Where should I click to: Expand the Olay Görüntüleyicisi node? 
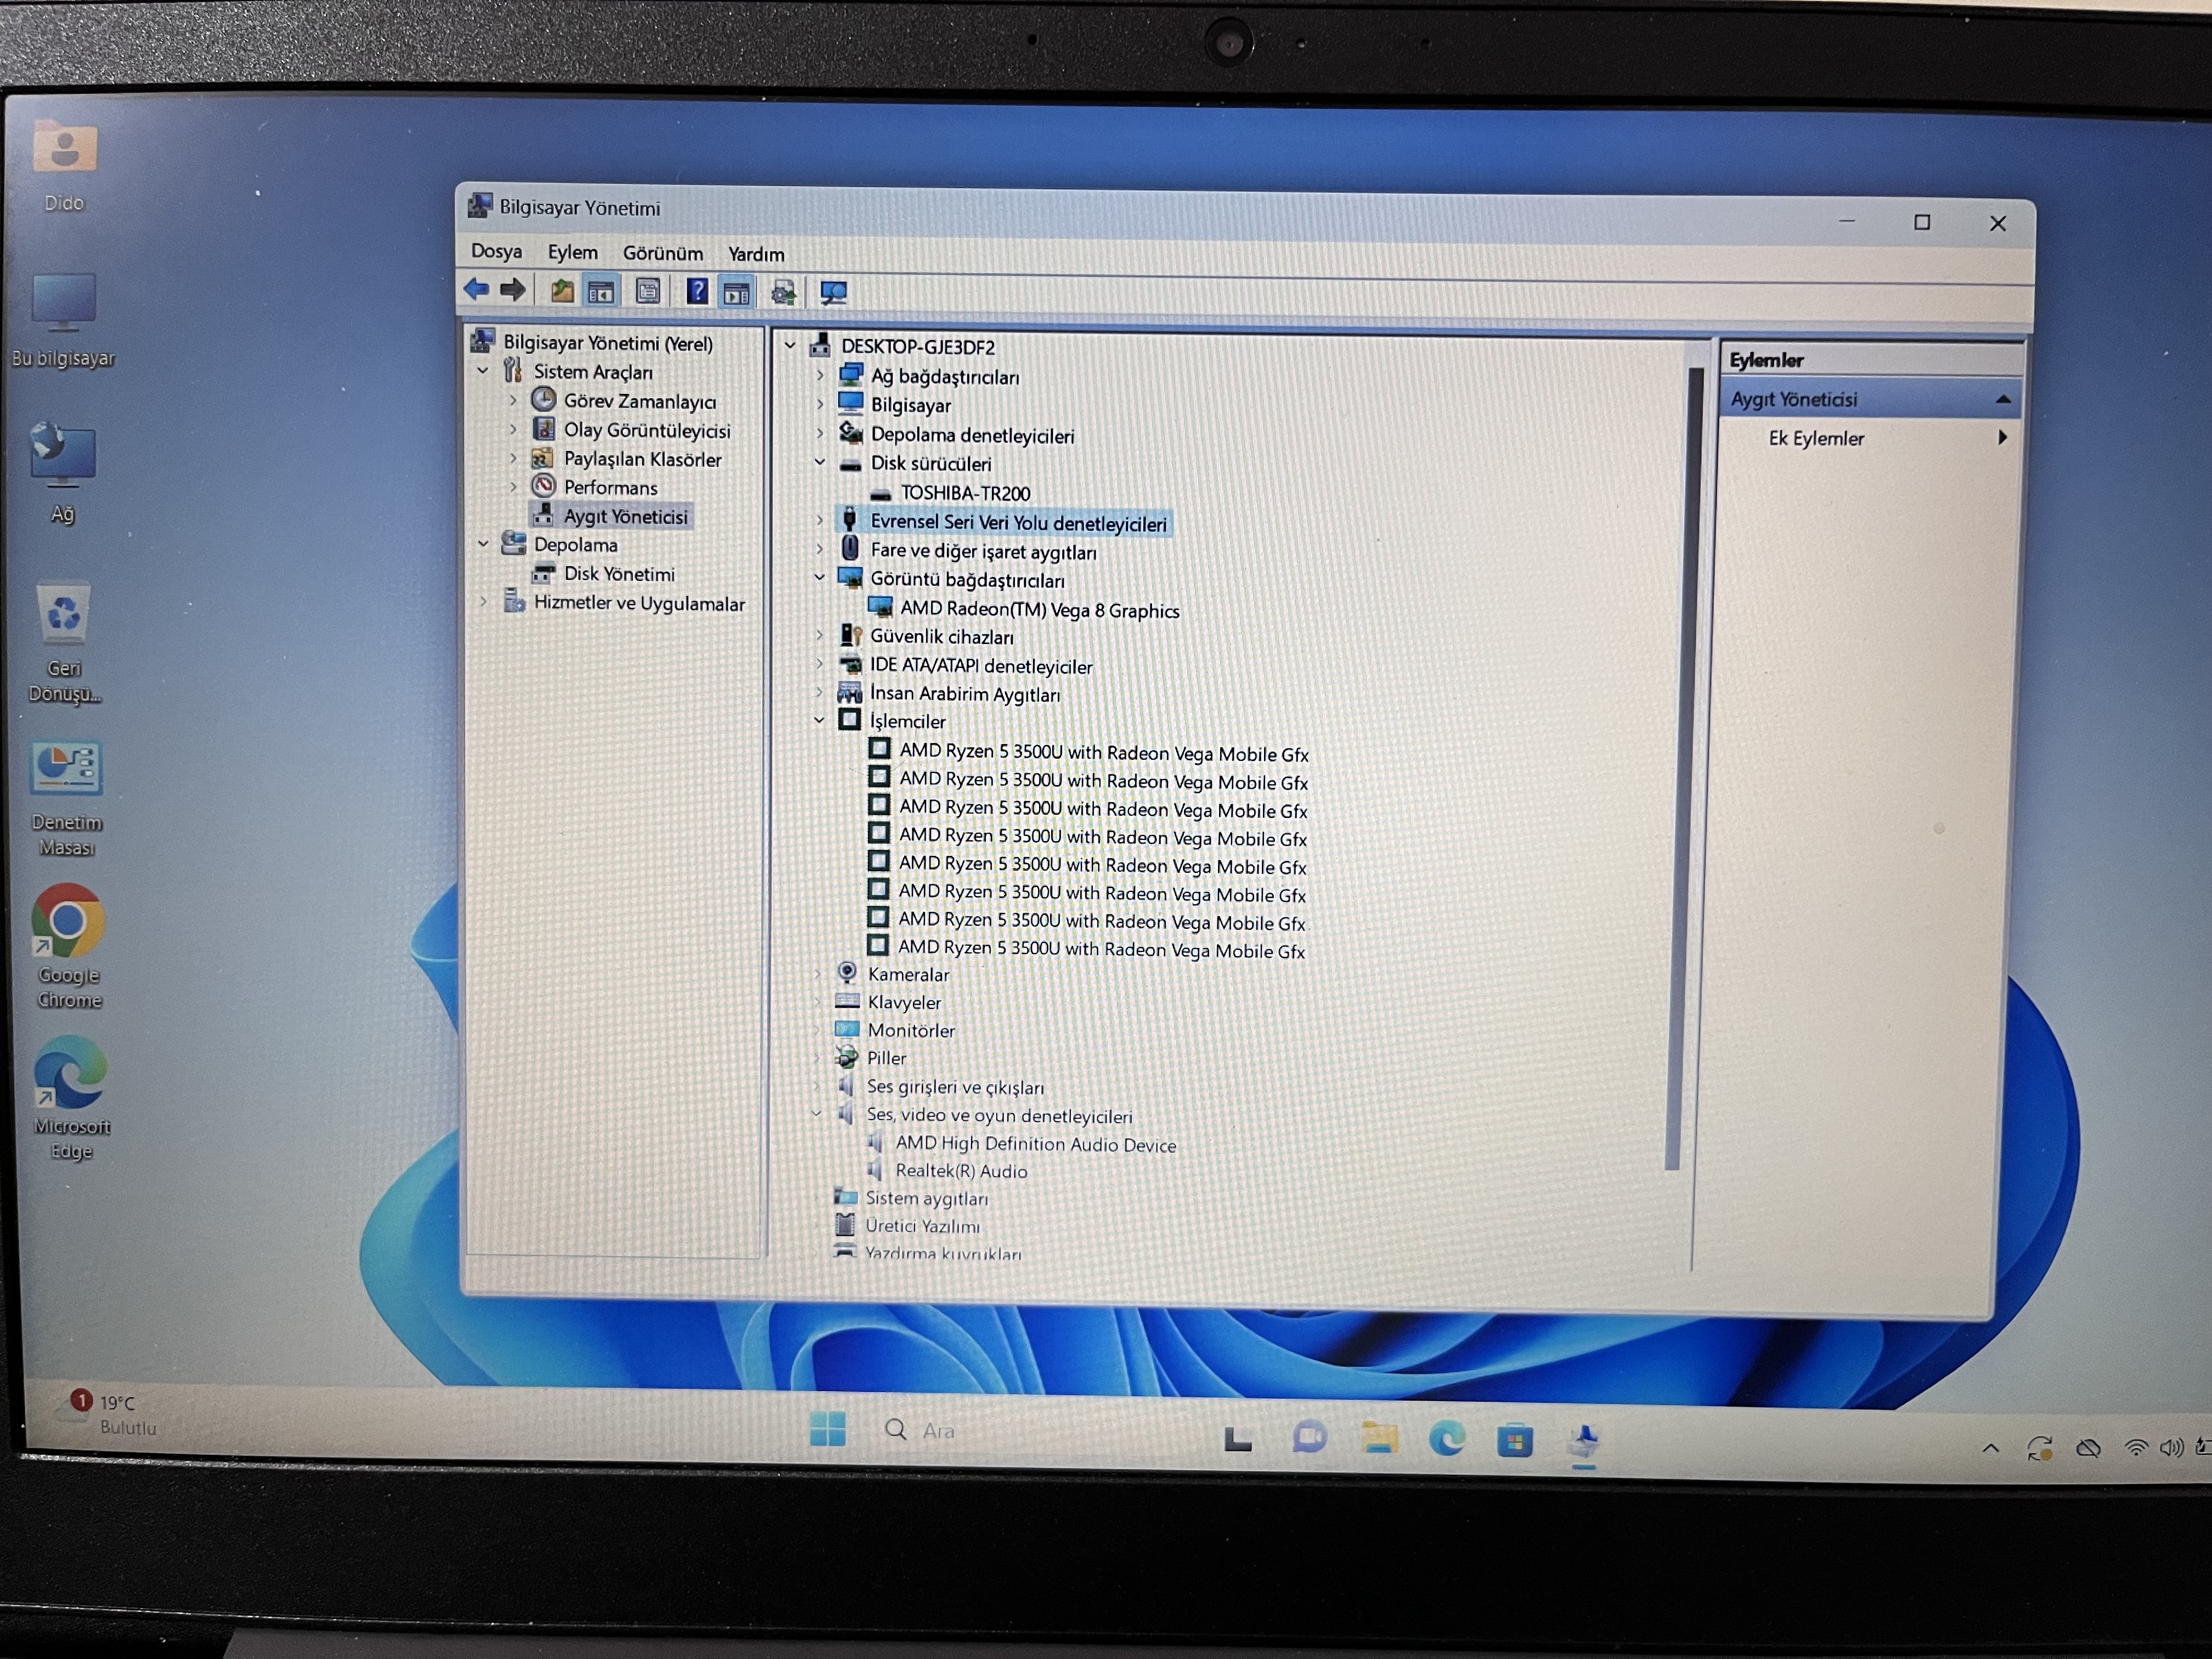(x=513, y=429)
